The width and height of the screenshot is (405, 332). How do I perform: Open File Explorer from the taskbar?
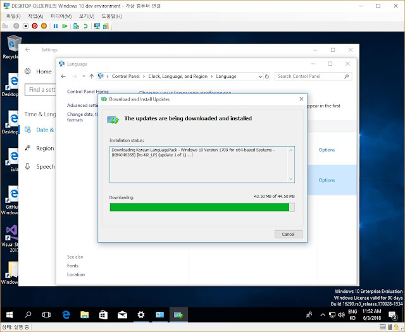pyautogui.click(x=84, y=315)
